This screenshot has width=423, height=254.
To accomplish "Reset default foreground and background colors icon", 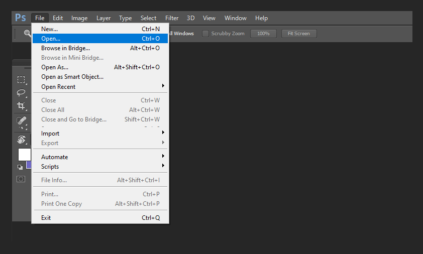I will (20, 167).
